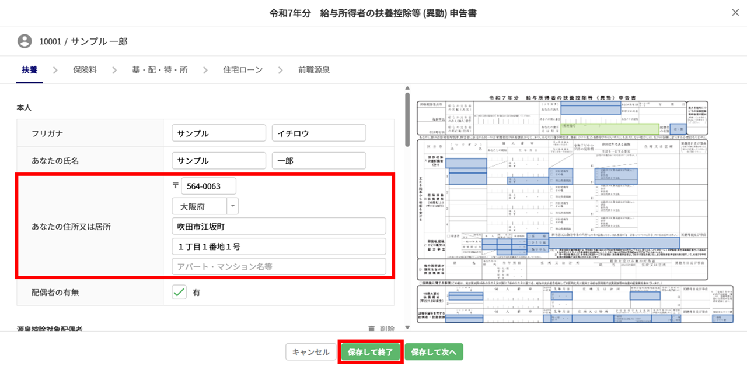Click the chevron arrow before the 前職源泉 tab
The width and height of the screenshot is (747, 370).
pos(281,70)
